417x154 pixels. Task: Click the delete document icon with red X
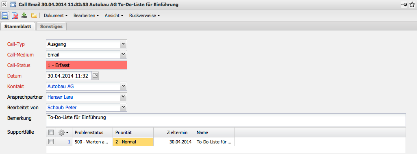[x=15, y=16]
